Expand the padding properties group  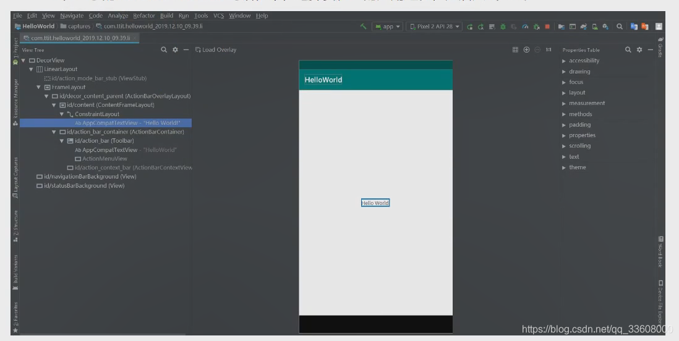click(x=564, y=125)
